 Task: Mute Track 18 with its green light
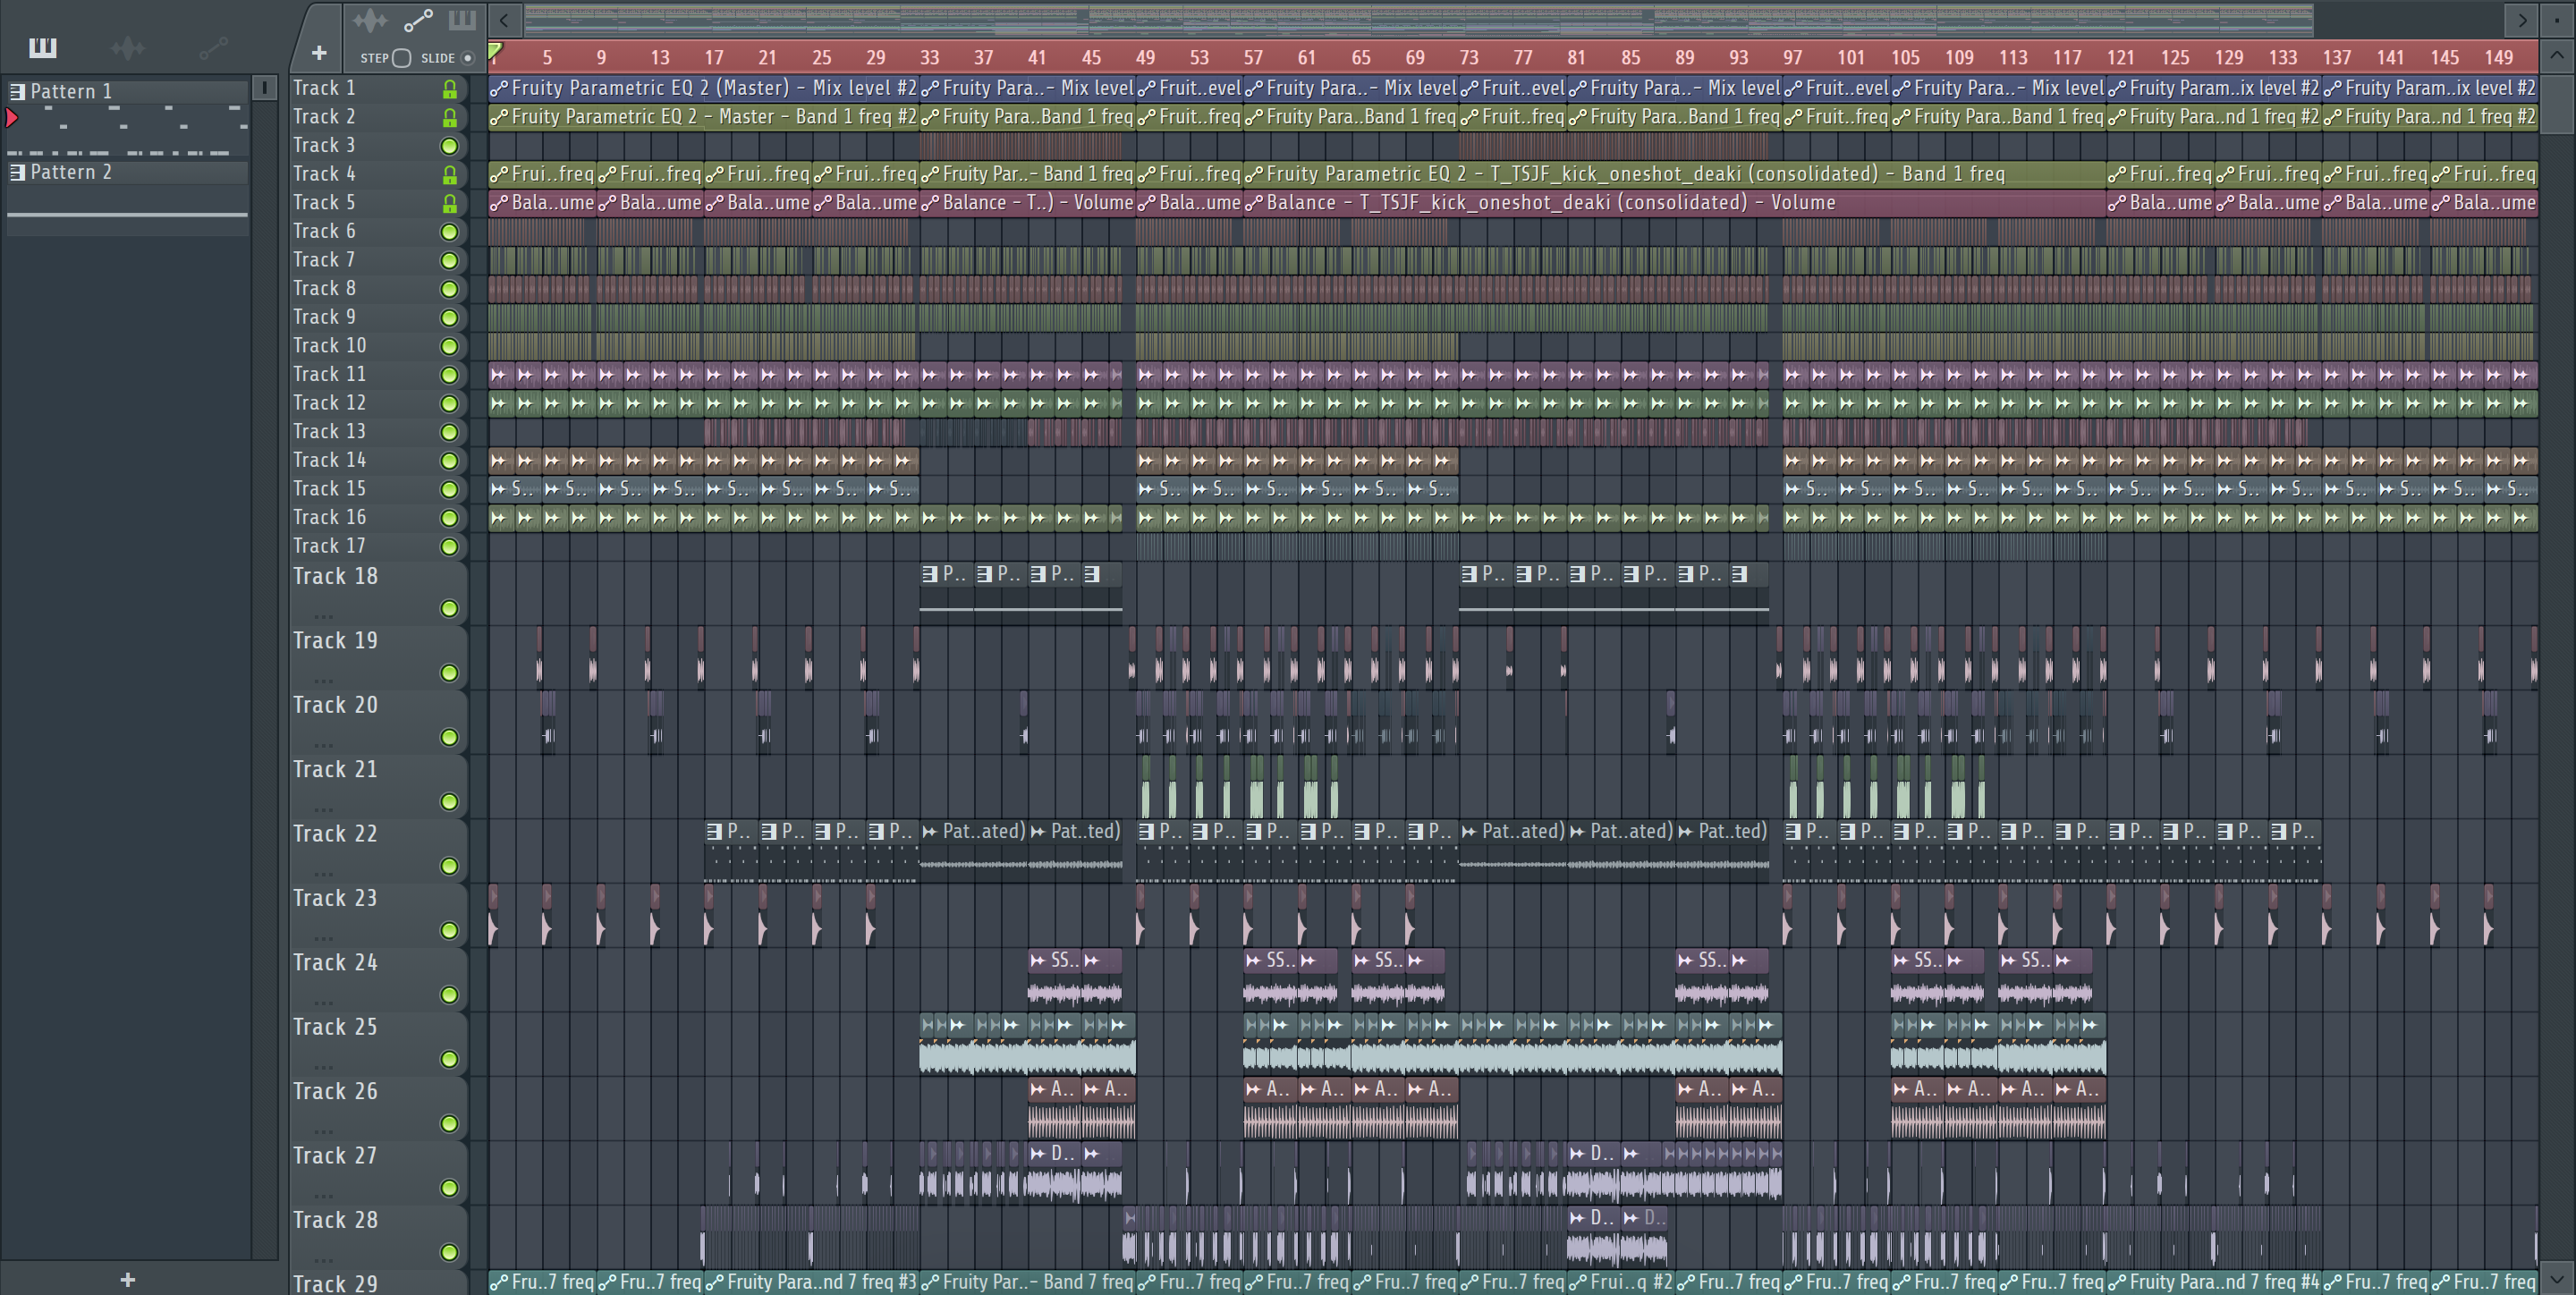[x=450, y=608]
